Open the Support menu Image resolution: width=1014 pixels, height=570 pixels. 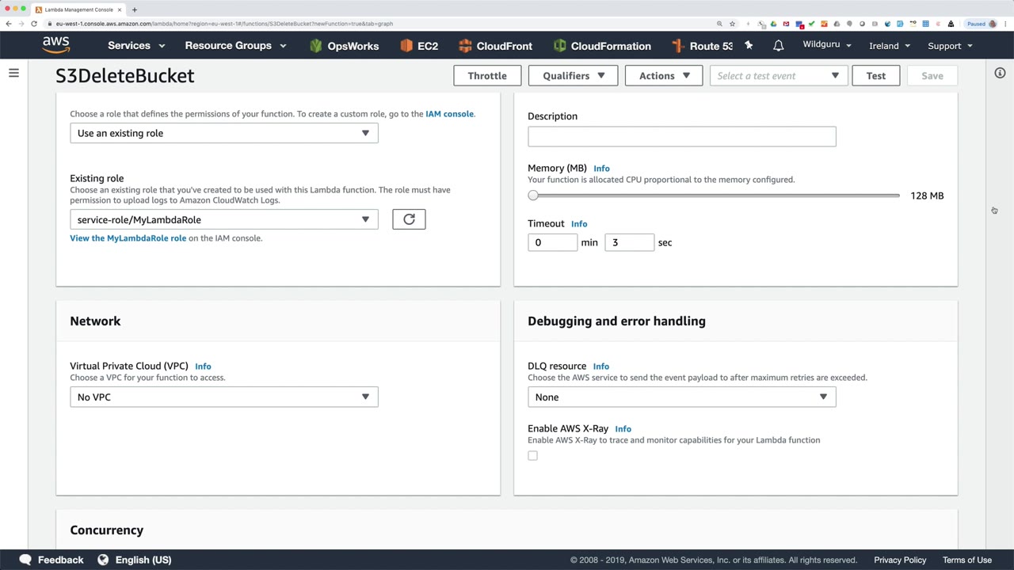pos(950,46)
